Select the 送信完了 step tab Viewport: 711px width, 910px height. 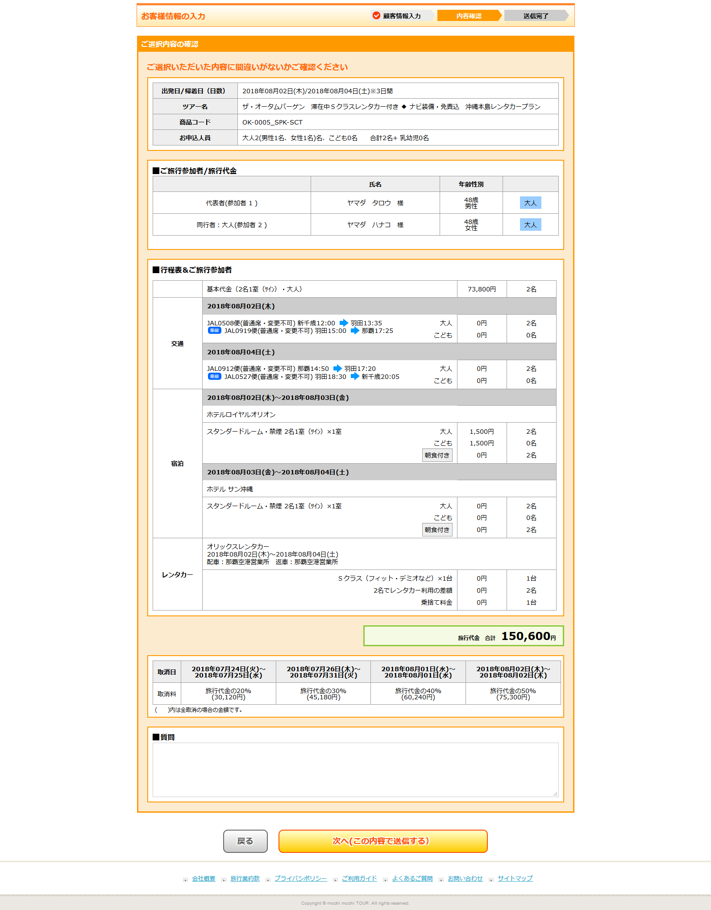(x=536, y=16)
